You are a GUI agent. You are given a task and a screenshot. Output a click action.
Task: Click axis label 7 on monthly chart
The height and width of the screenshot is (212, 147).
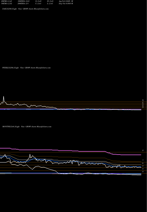[143, 160]
